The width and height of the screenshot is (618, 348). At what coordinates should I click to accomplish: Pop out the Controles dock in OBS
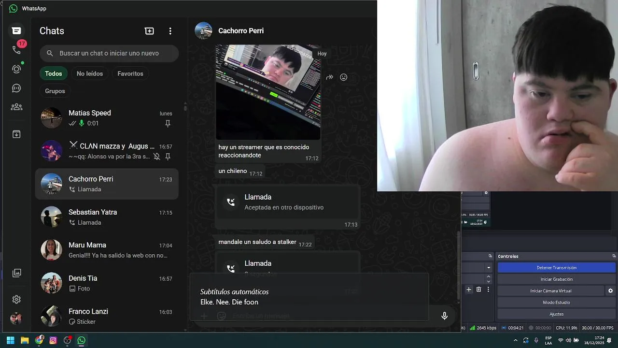coord(614,256)
